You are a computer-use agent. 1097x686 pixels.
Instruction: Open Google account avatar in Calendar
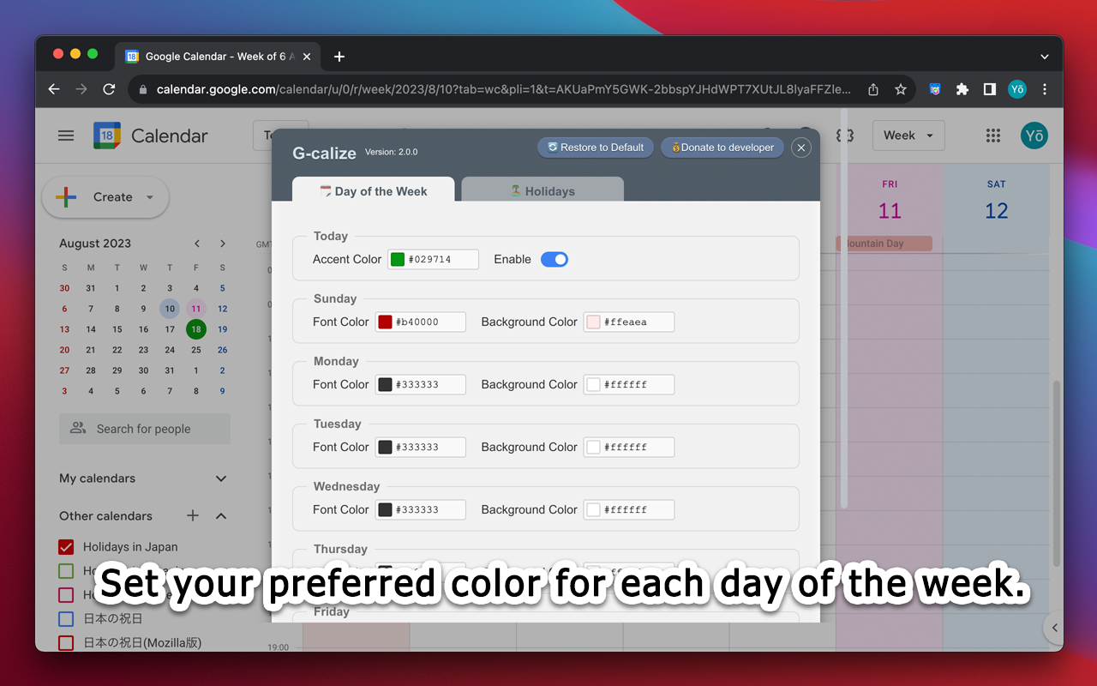(x=1034, y=135)
